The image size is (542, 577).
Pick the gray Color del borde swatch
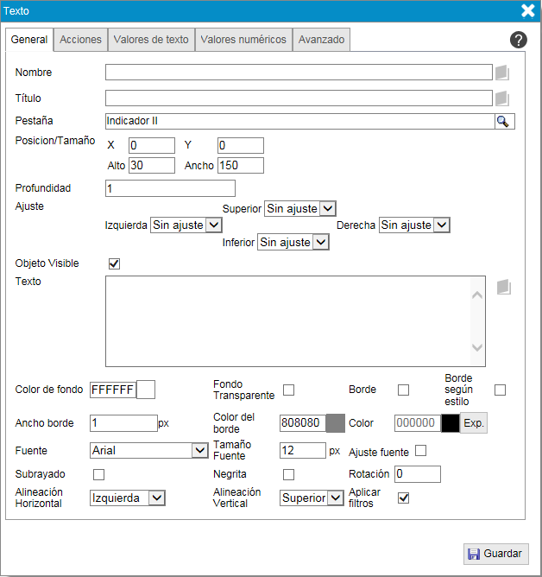335,423
